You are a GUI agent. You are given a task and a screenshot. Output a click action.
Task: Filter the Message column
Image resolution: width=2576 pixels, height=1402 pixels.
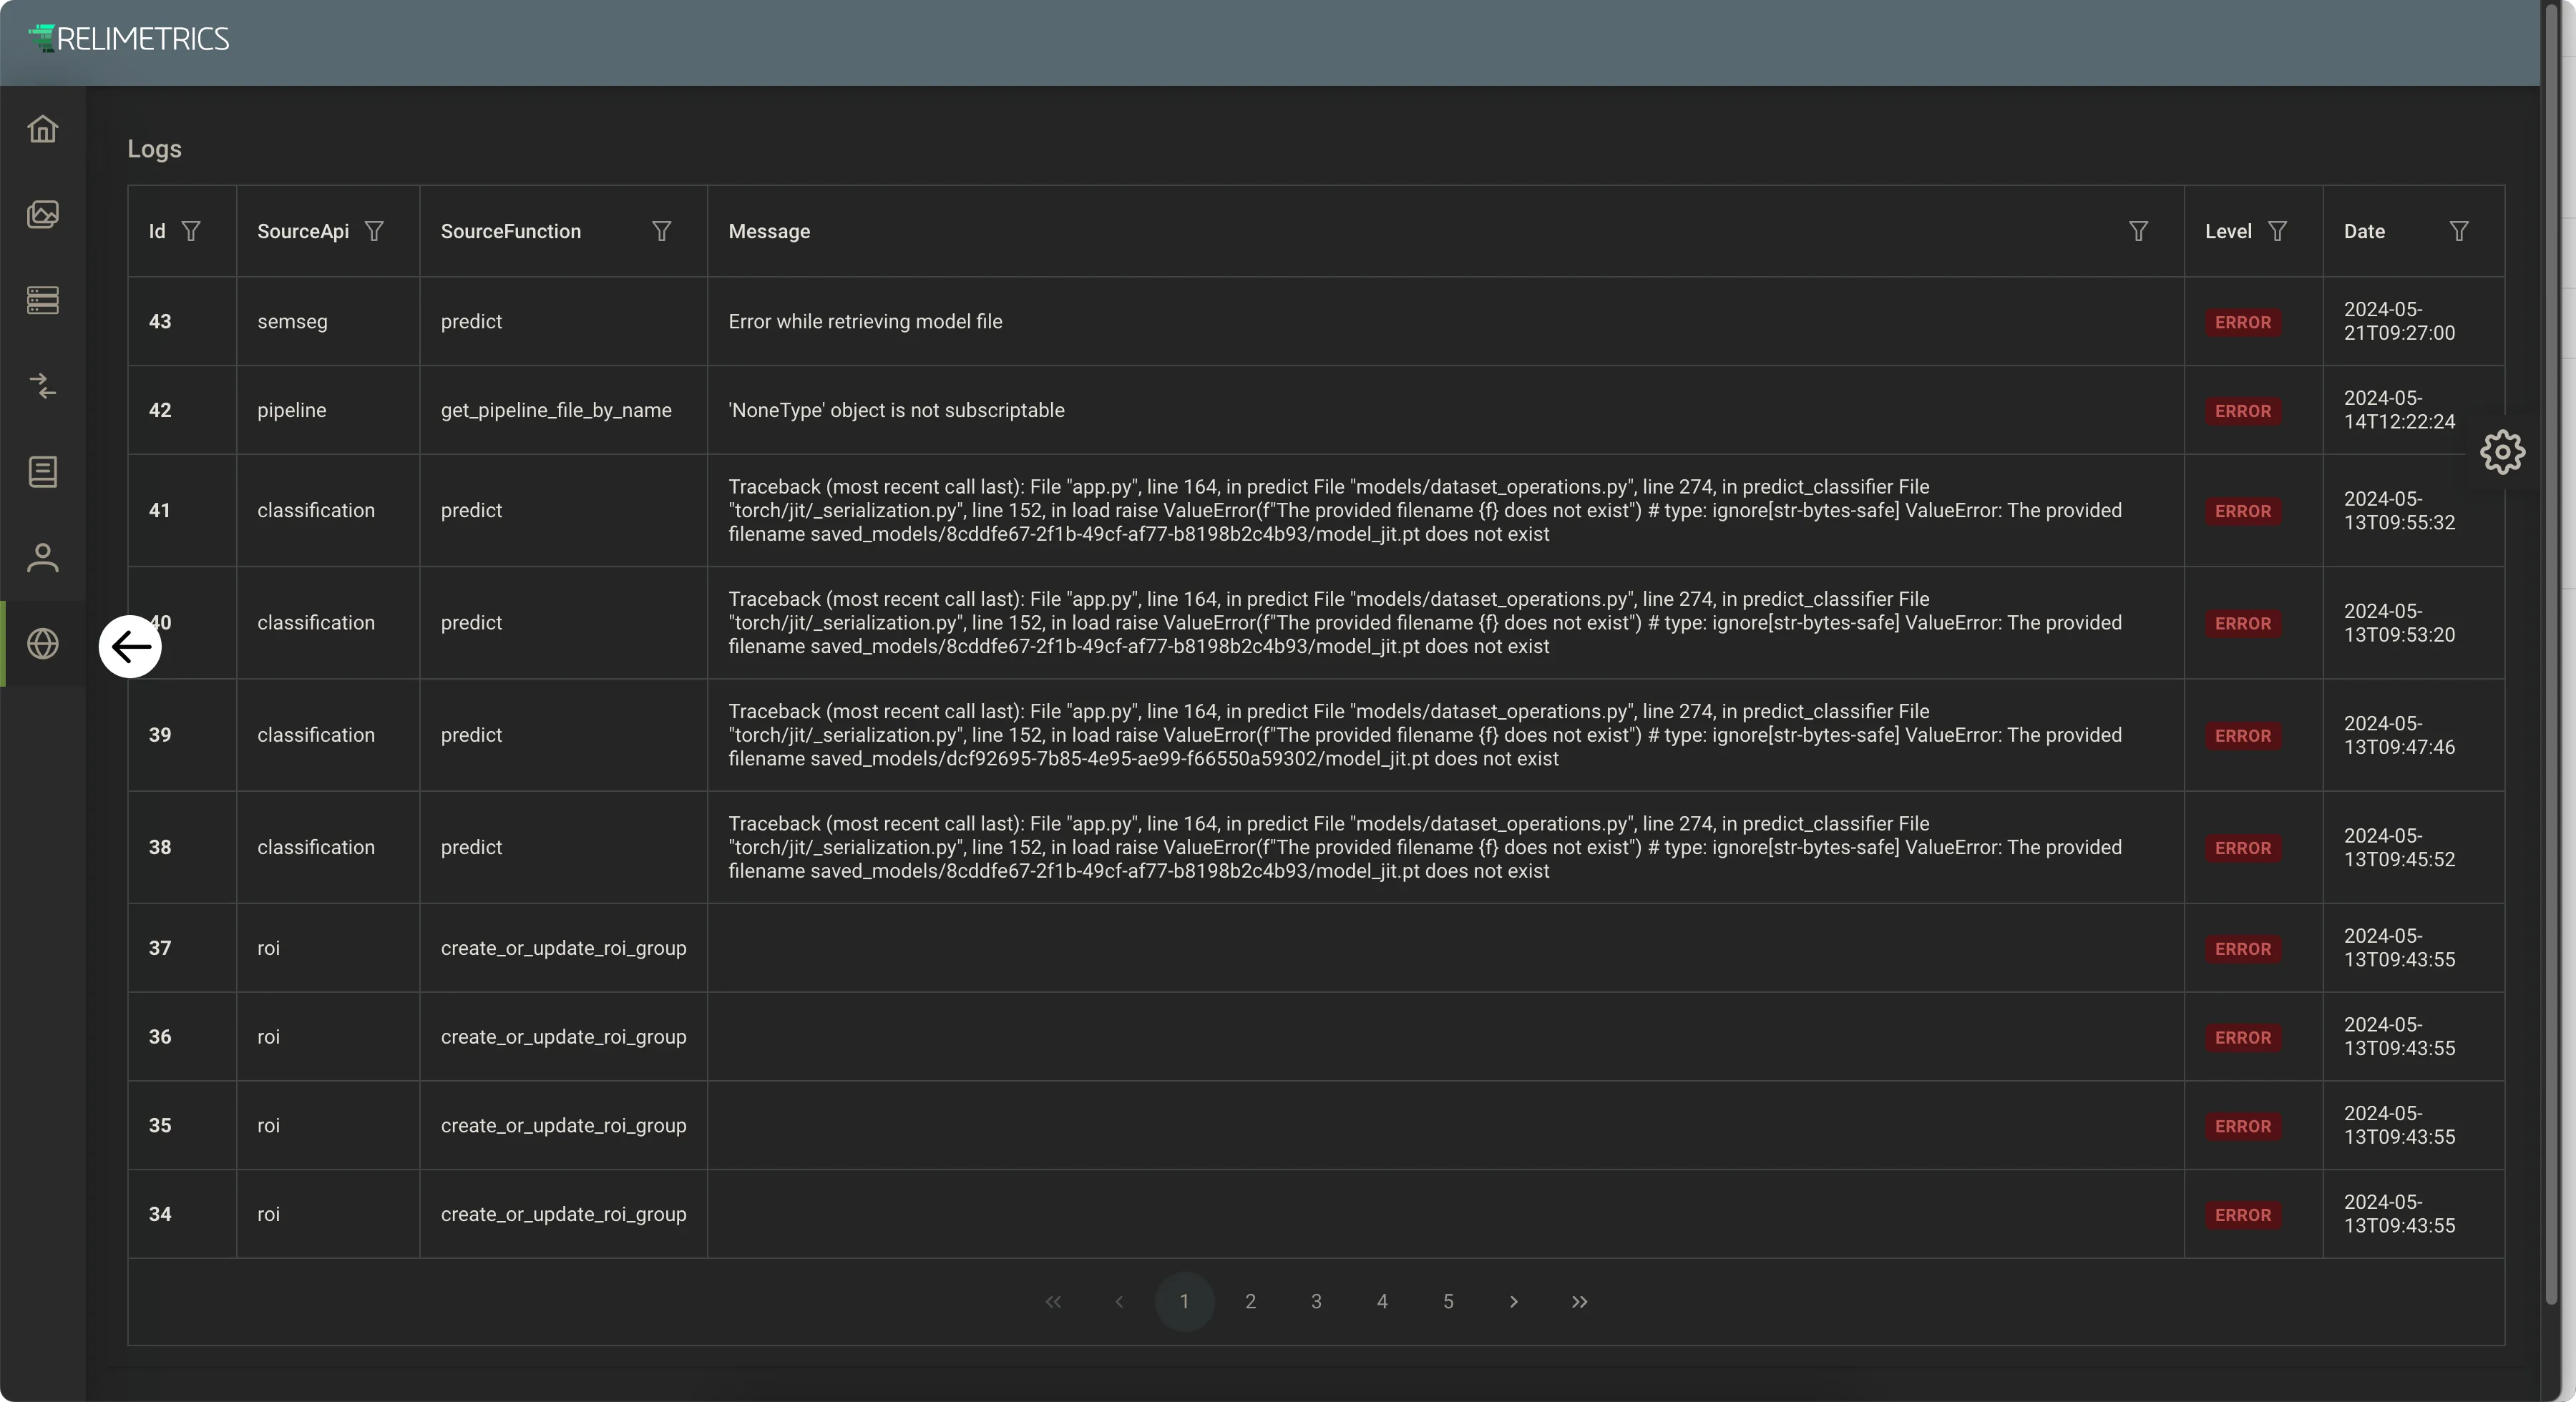tap(2138, 231)
